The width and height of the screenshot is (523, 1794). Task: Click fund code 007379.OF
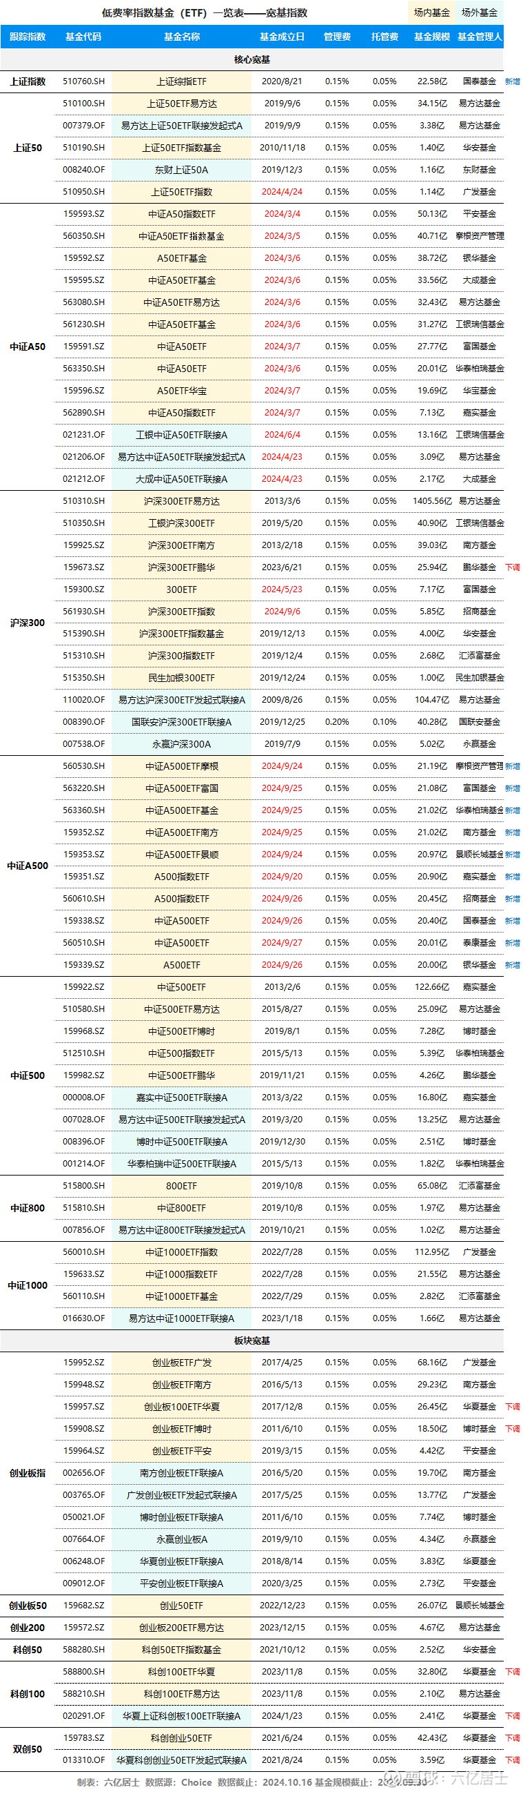[x=83, y=126]
